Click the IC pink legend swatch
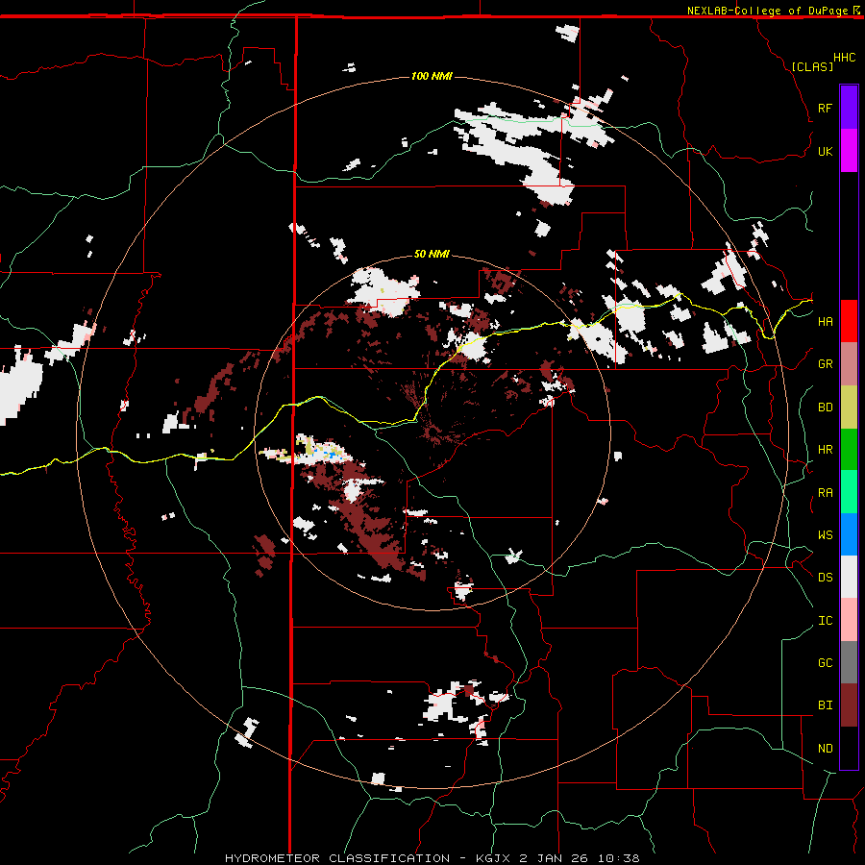 click(x=849, y=620)
